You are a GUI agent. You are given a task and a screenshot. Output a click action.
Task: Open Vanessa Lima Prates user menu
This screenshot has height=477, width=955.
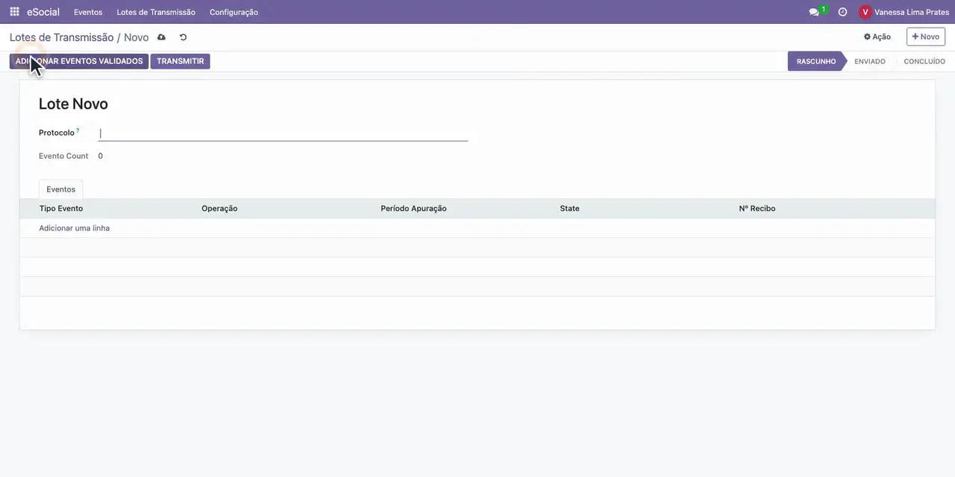pos(904,12)
